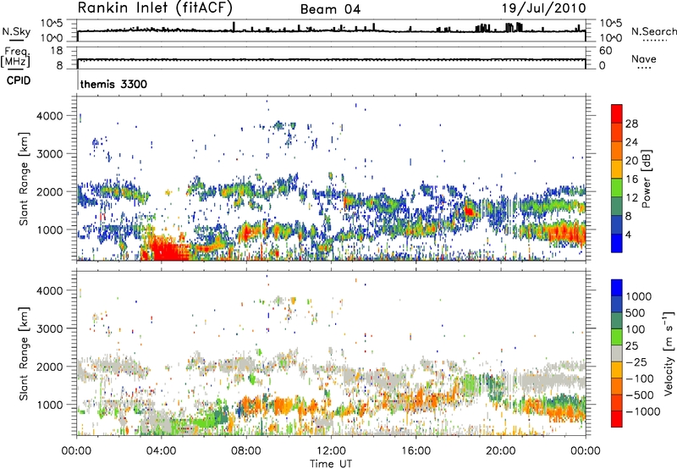
Task: Click the '16:00' time tick label
Action: (x=416, y=451)
